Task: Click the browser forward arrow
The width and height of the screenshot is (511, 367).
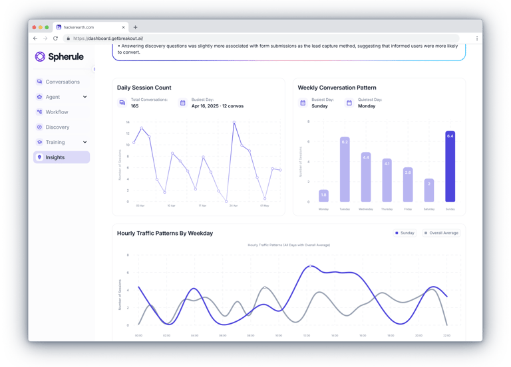Action: (x=45, y=38)
